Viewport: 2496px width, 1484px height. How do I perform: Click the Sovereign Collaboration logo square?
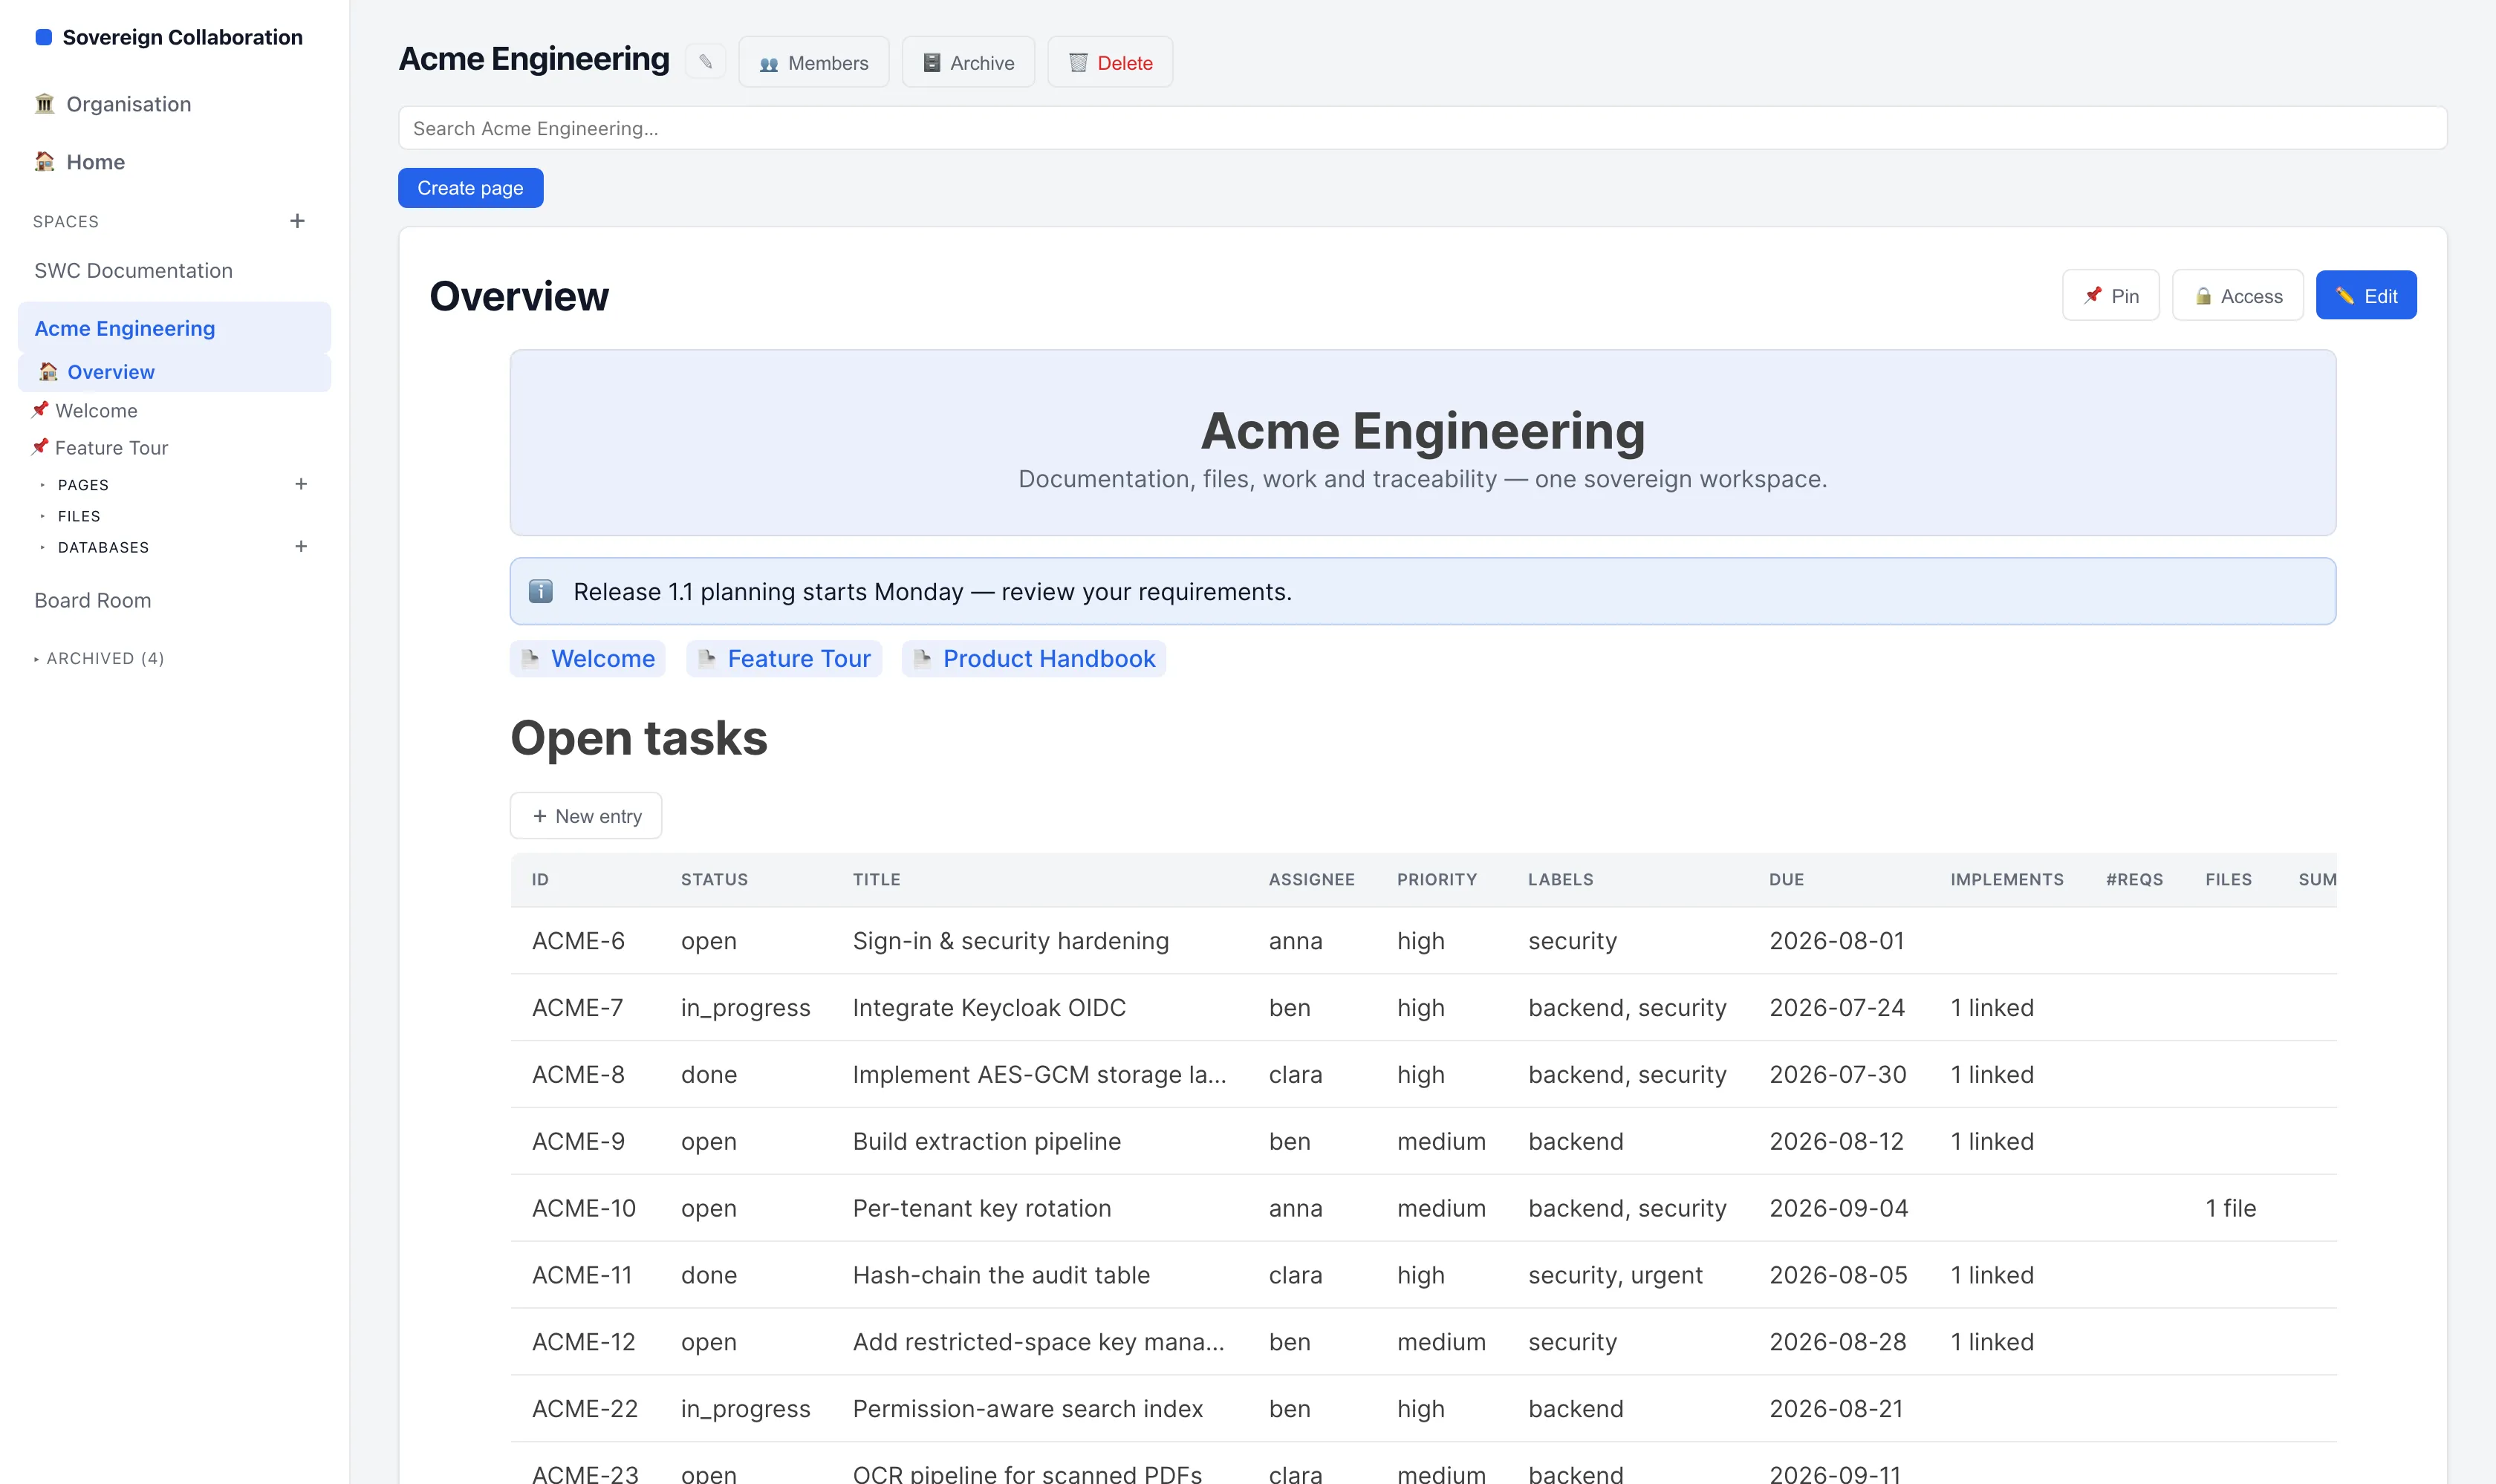point(44,37)
